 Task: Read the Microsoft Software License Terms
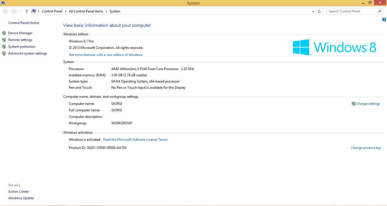pos(135,140)
